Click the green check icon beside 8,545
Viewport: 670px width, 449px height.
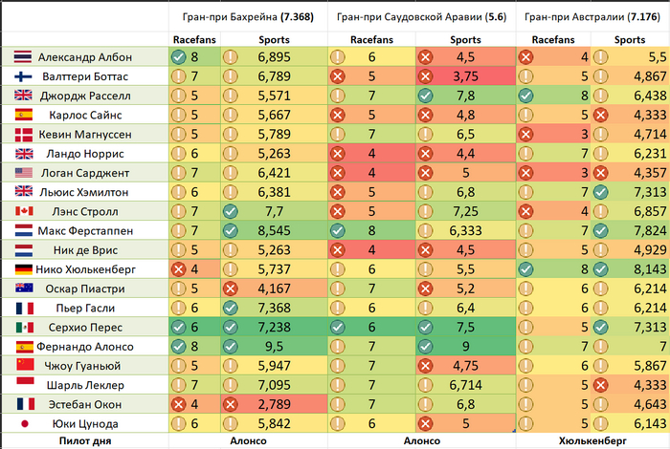pyautogui.click(x=230, y=230)
